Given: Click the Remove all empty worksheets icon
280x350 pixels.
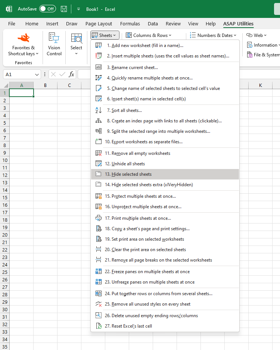Looking at the screenshot, I should tap(99, 153).
